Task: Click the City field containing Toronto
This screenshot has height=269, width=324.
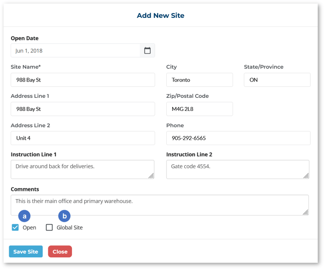Action: [x=199, y=80]
